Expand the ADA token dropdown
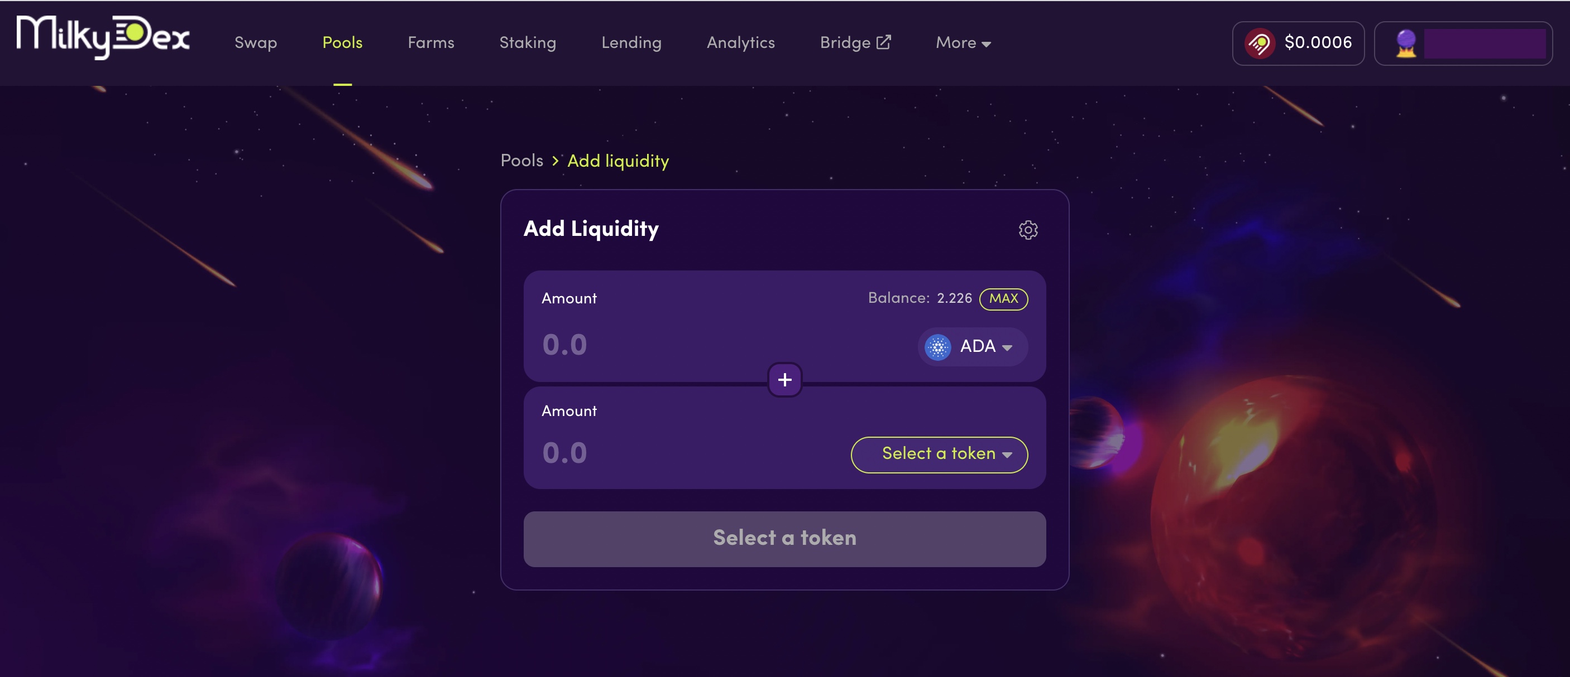1570x677 pixels. tap(973, 346)
